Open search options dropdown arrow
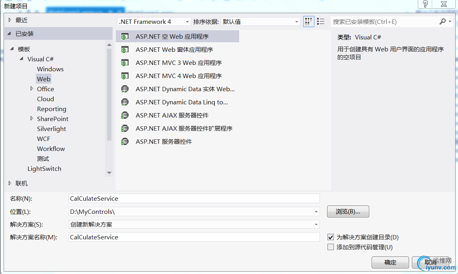458x274 pixels. click(x=450, y=22)
